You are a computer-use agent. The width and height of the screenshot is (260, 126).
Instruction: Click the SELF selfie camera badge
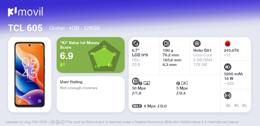coord(137,106)
